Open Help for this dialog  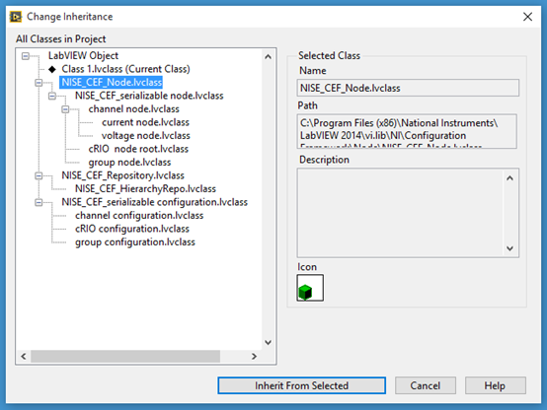point(495,385)
